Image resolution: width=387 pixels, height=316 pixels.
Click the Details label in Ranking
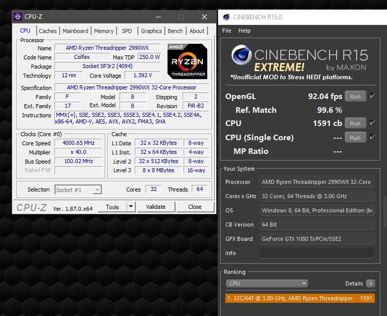pos(354,283)
